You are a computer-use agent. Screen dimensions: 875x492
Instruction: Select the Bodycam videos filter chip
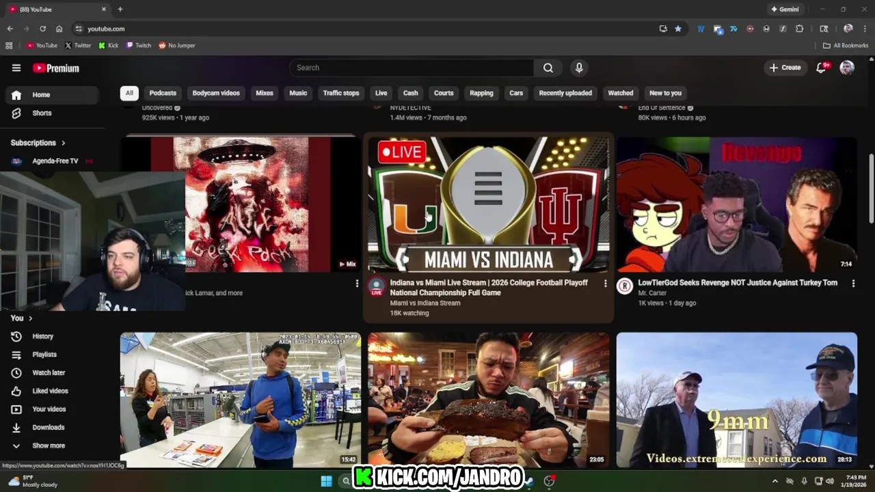coord(216,93)
